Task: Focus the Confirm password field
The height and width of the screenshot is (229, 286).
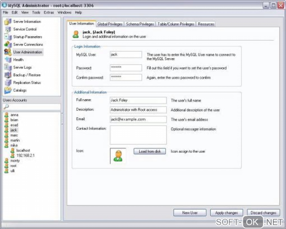Action: (x=126, y=77)
